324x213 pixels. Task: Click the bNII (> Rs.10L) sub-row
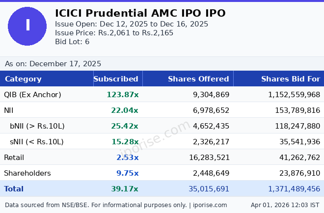tap(37, 126)
